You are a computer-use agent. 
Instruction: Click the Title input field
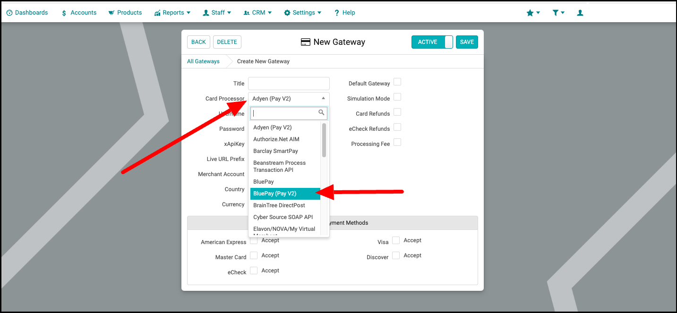coord(289,84)
